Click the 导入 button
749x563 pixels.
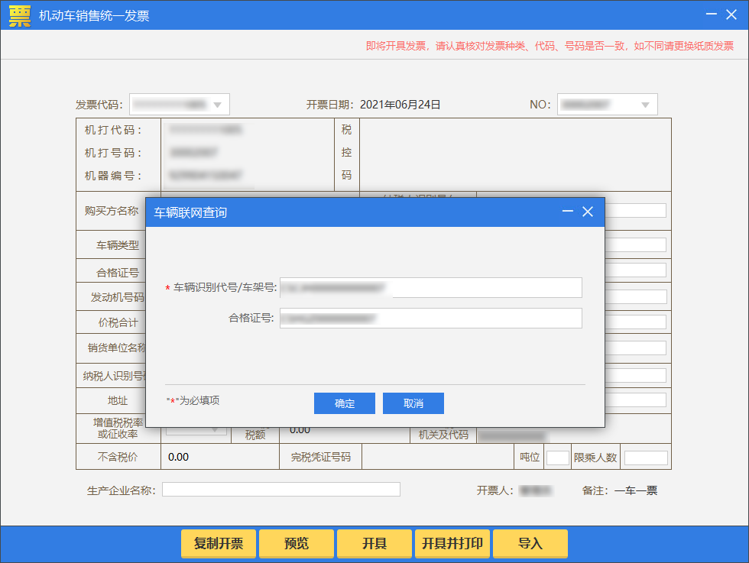tap(530, 544)
